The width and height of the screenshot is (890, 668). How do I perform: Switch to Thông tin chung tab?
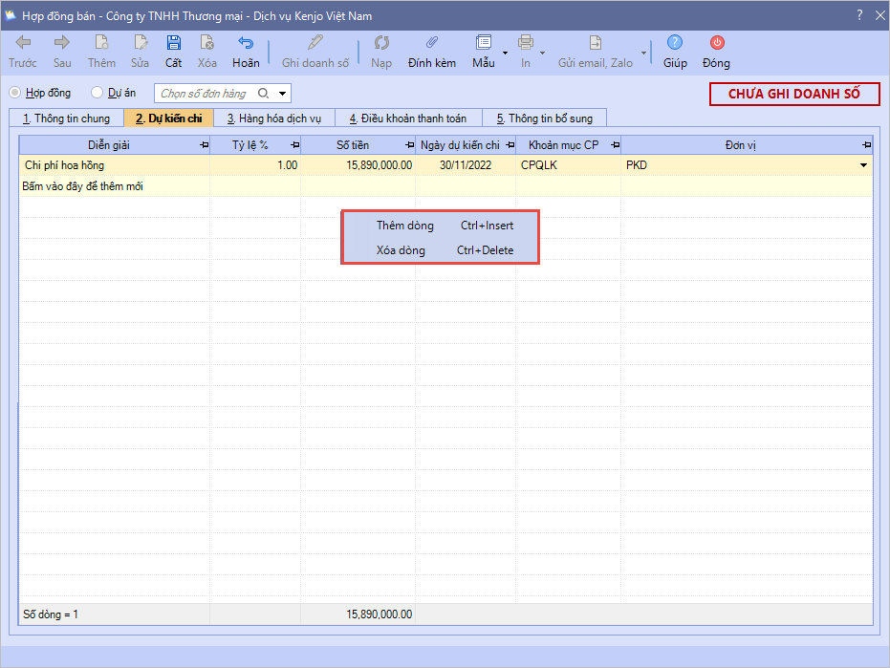66,119
